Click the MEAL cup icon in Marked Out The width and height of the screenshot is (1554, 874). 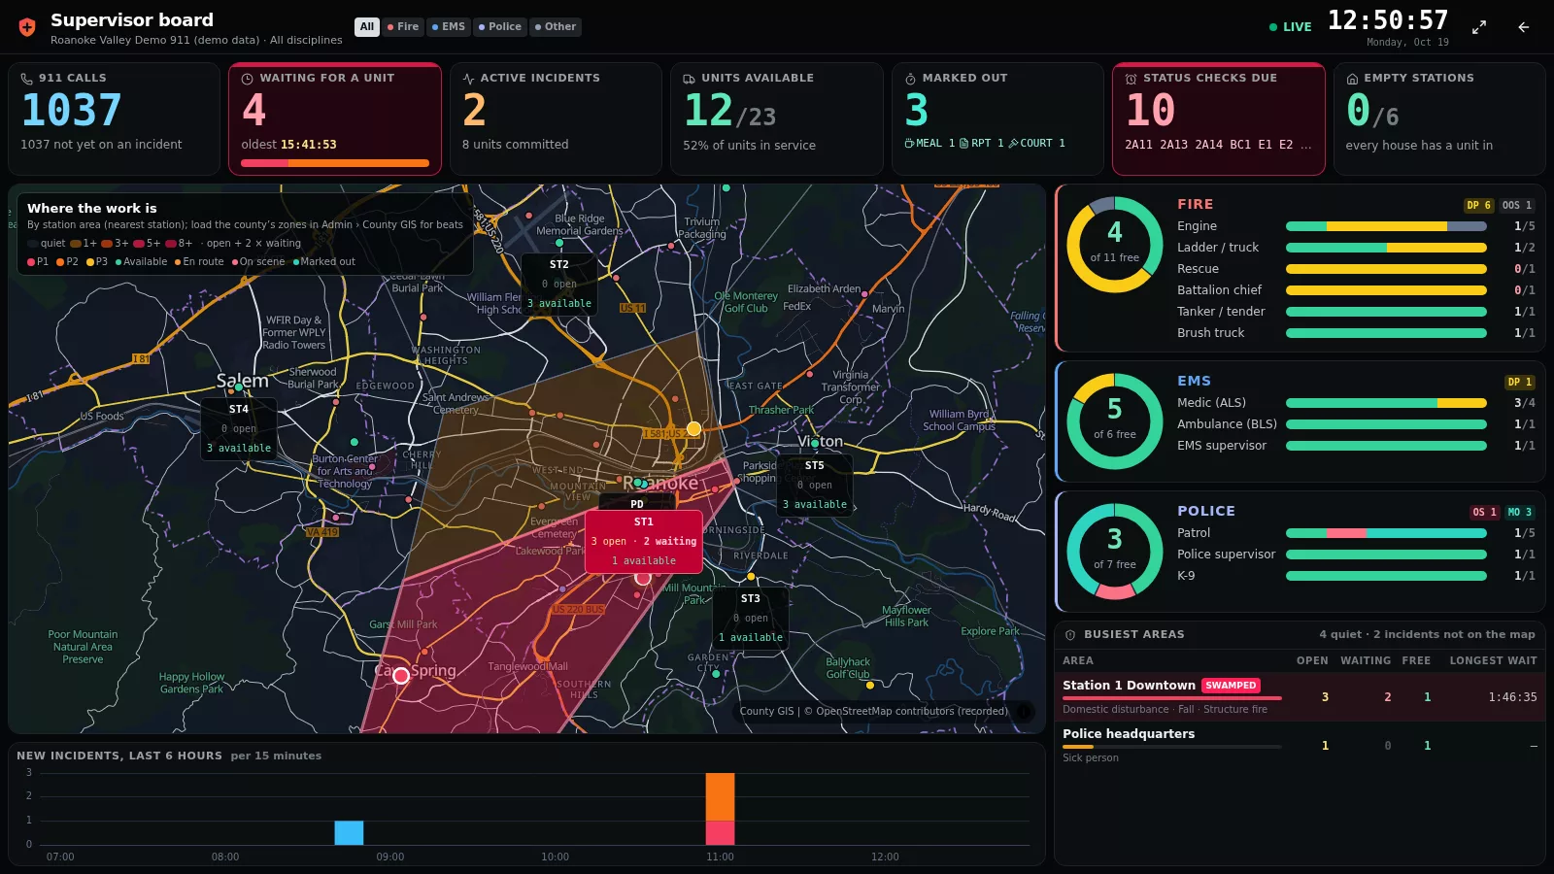click(909, 144)
